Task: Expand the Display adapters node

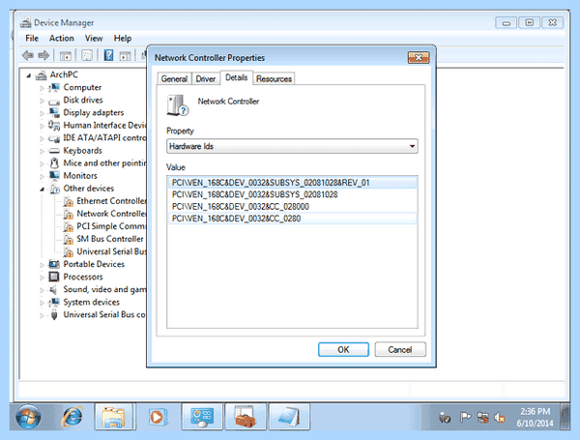Action: point(42,113)
